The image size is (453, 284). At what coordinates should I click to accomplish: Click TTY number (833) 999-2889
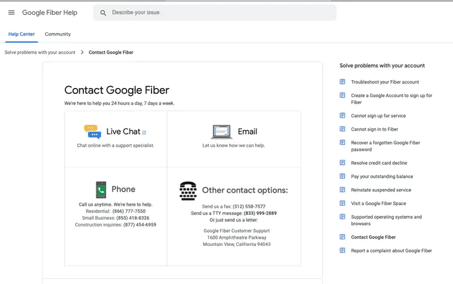[x=260, y=213]
